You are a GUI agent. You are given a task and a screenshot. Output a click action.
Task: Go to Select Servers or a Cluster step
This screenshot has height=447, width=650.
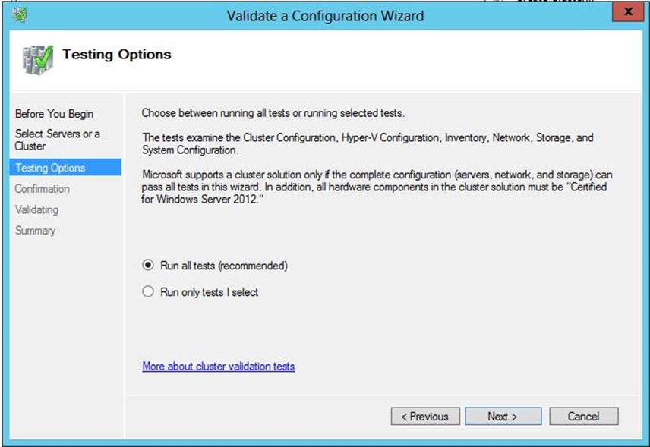(57, 140)
